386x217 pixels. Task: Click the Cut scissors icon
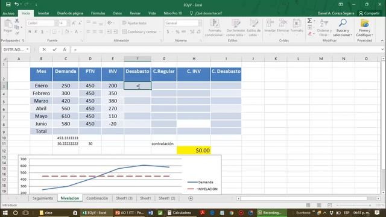pyautogui.click(x=17, y=20)
